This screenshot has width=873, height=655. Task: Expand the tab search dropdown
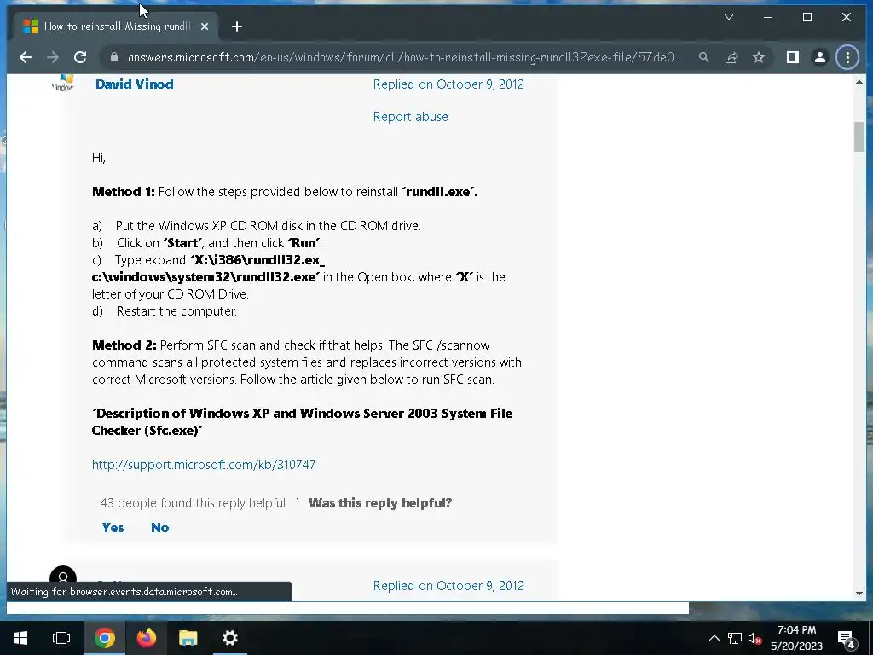(728, 17)
